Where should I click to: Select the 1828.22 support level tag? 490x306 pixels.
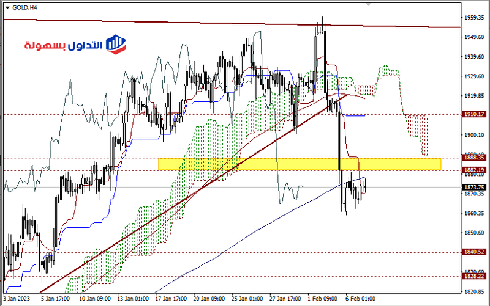click(x=475, y=276)
